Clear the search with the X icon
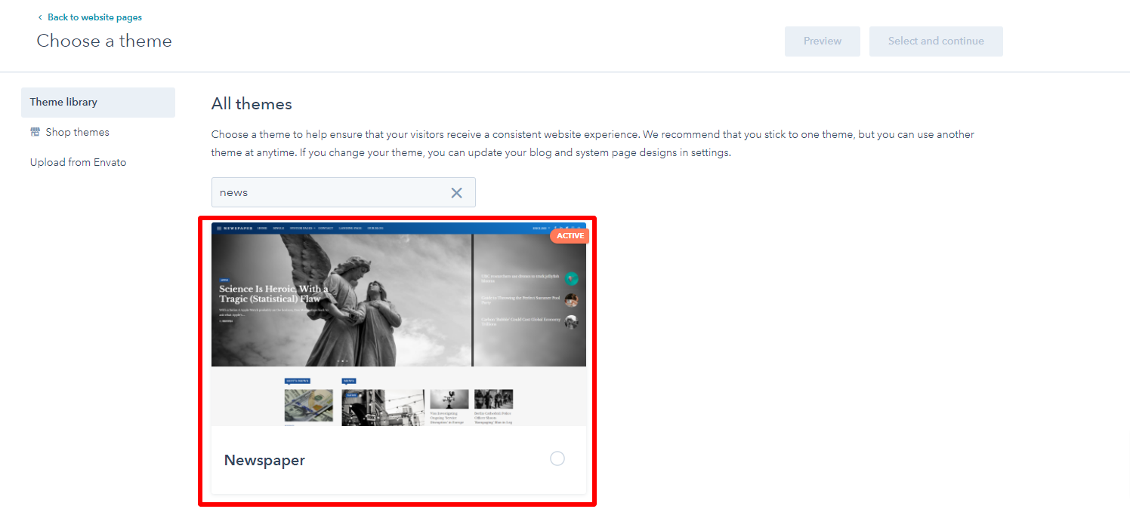The width and height of the screenshot is (1130, 512). pos(456,192)
